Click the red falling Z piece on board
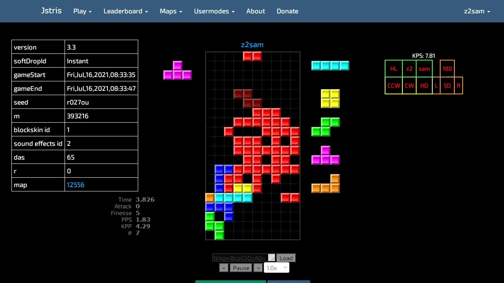This screenshot has width=504, height=283. 252,56
